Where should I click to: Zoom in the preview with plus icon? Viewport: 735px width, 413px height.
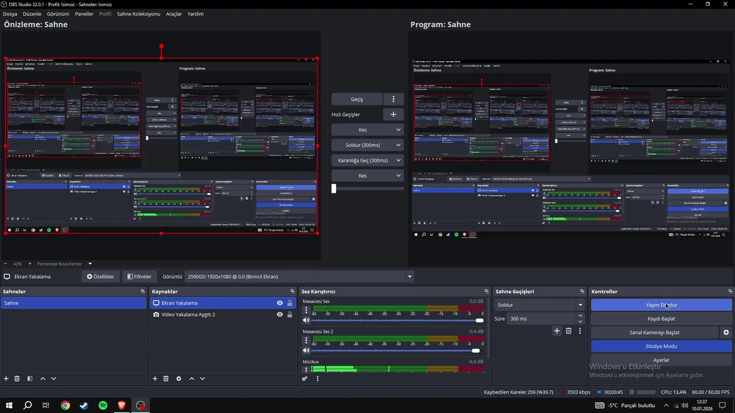tap(30, 264)
